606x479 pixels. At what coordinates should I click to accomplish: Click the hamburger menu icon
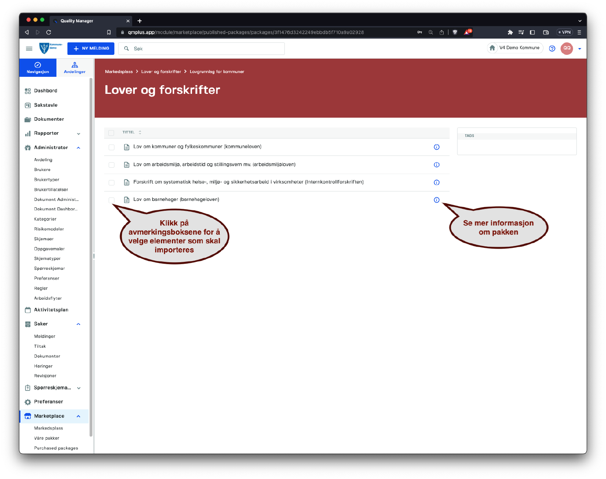(29, 48)
